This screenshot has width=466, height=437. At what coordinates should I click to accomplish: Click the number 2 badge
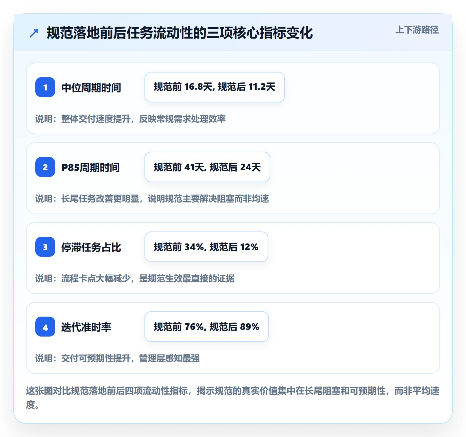pyautogui.click(x=45, y=167)
